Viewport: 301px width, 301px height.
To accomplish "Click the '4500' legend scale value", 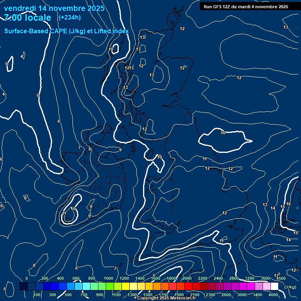I will pyautogui.click(x=281, y=278).
